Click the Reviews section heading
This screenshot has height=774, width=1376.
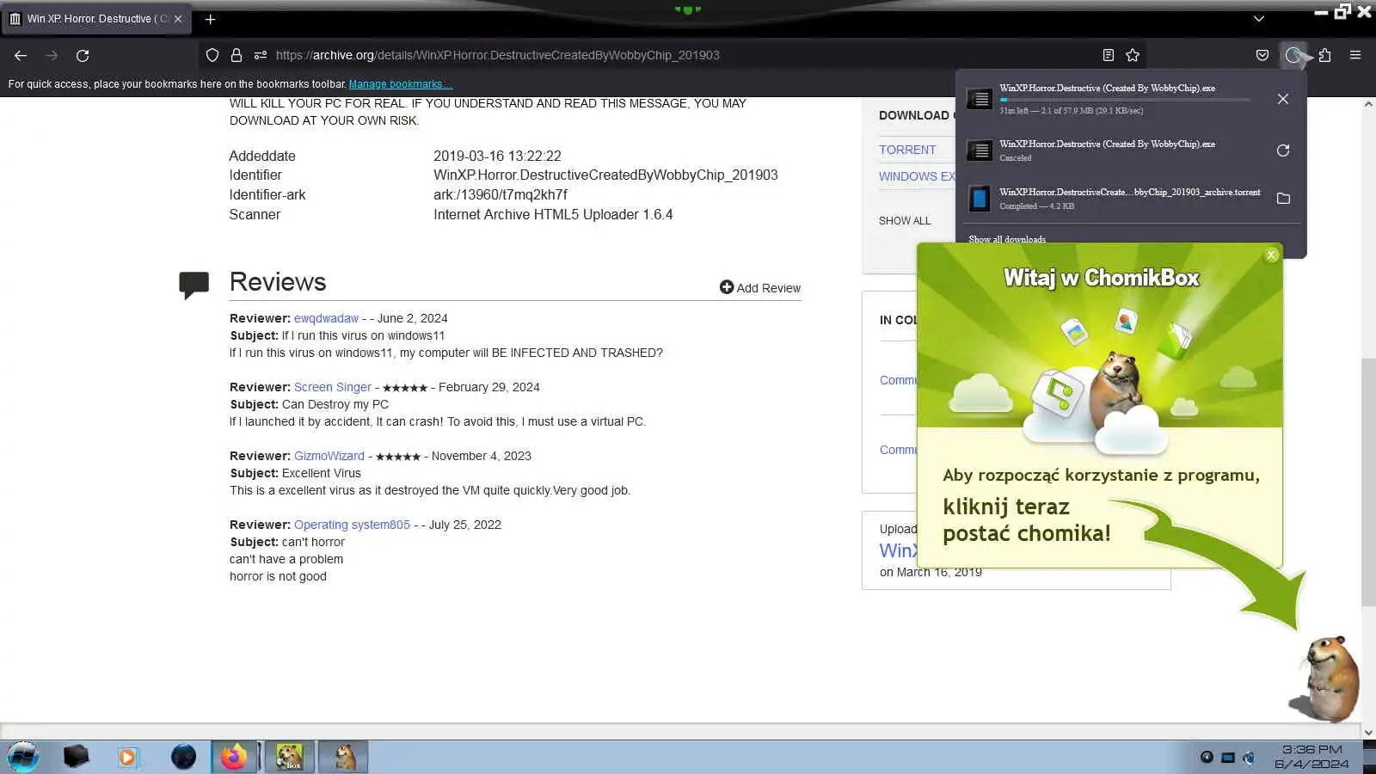coord(278,282)
